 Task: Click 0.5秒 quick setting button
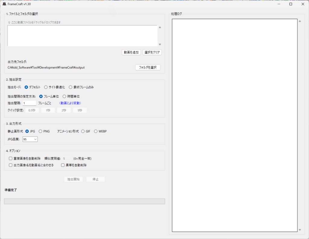point(32,110)
